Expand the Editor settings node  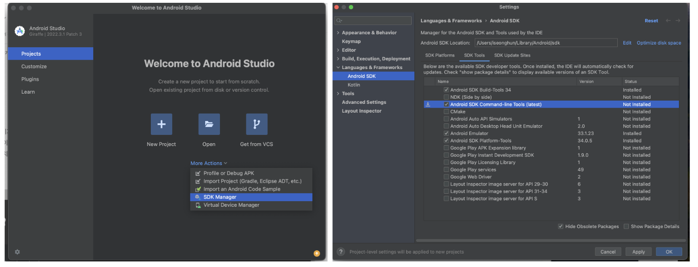(x=338, y=50)
